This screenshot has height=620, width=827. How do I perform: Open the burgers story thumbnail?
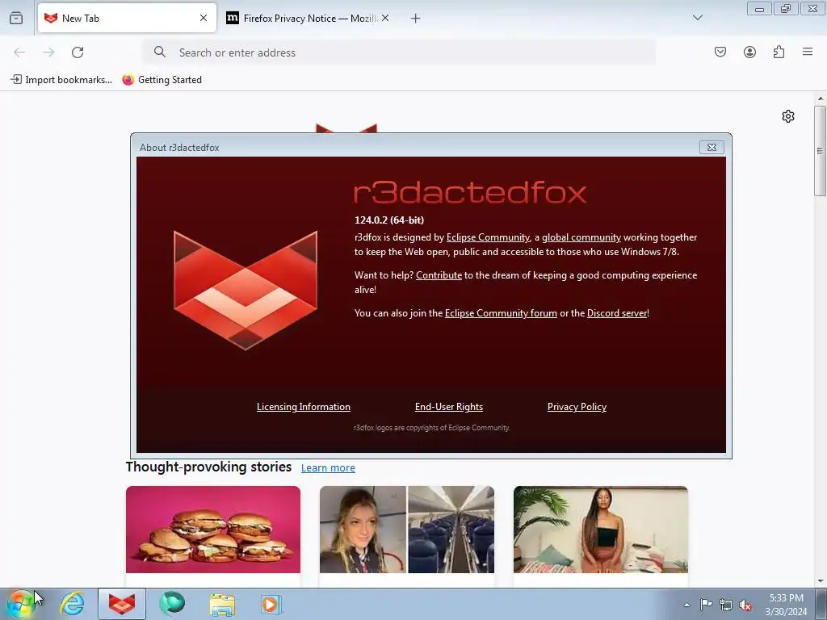coord(213,530)
